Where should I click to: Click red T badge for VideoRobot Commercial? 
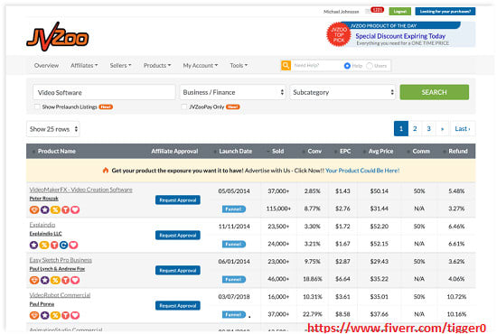pyautogui.click(x=65, y=315)
